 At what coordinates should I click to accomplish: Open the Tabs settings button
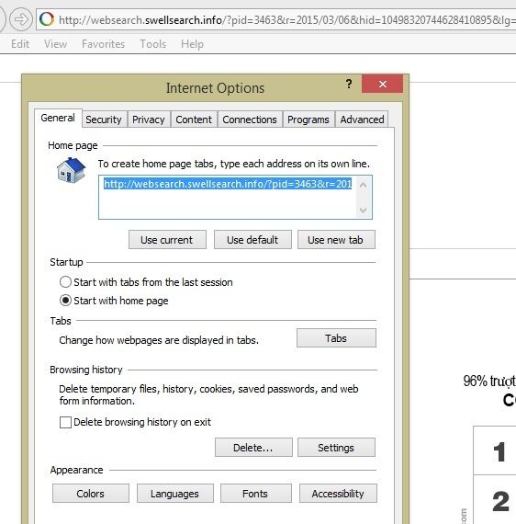(x=336, y=338)
